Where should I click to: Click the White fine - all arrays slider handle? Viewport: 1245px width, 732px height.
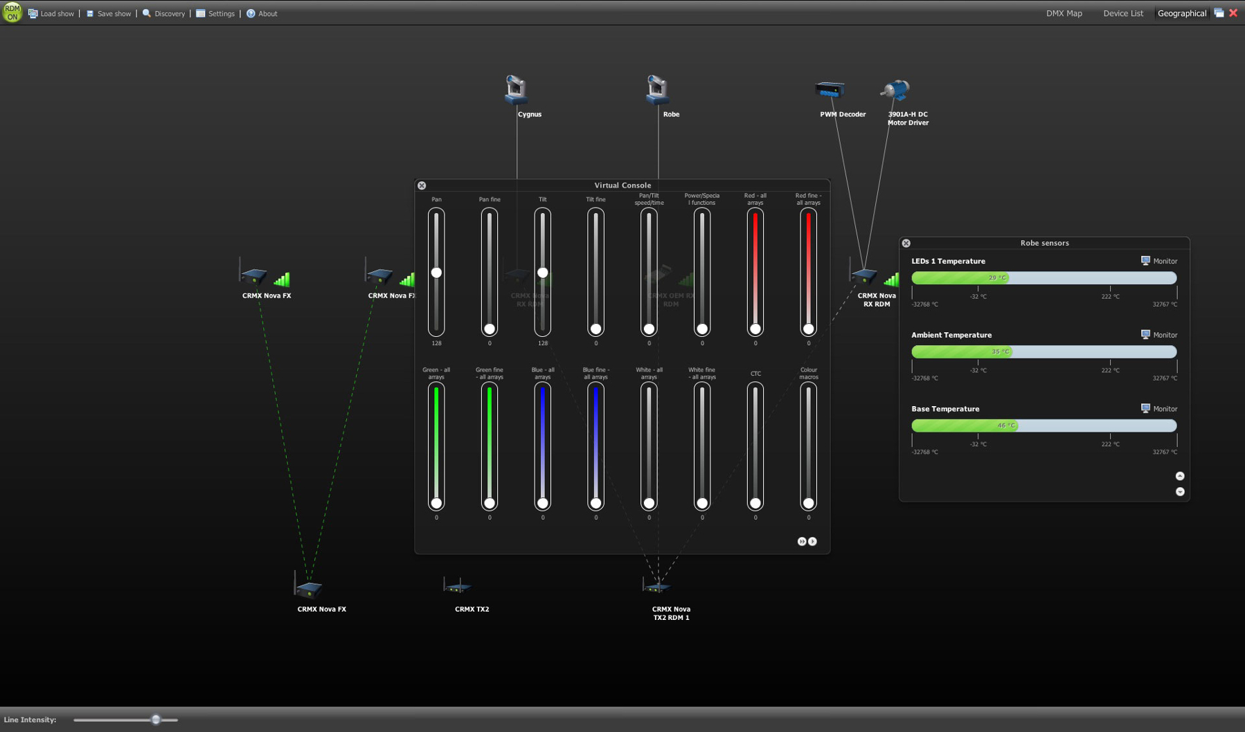(x=702, y=504)
